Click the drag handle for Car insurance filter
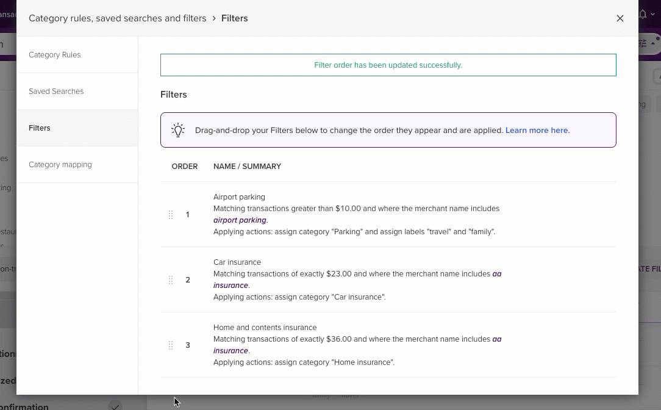This screenshot has height=410, width=661. coord(171,280)
